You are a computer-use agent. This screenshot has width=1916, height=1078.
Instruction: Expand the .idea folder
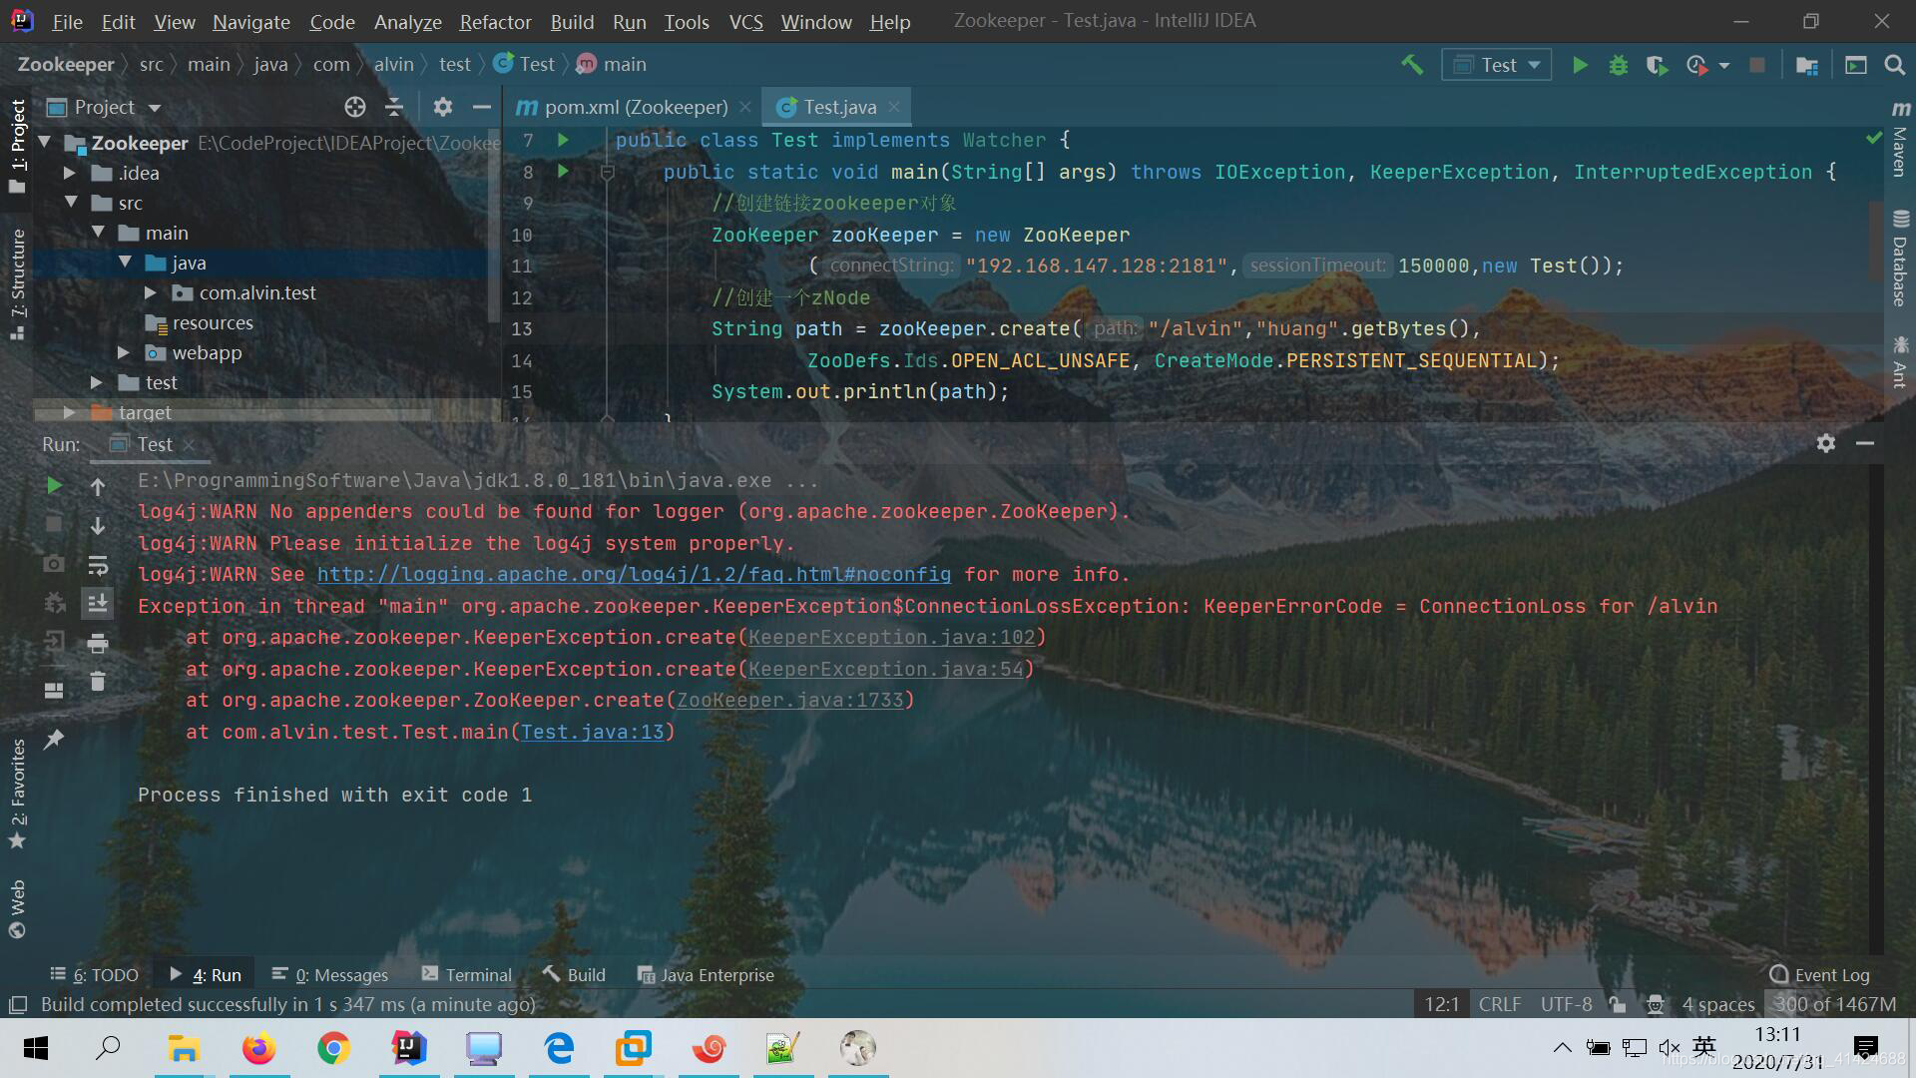pyautogui.click(x=70, y=173)
